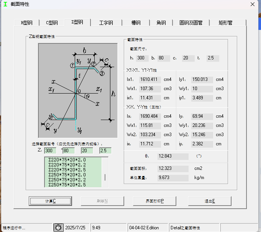Click the θ angle value 12.843
Image resolution: width=261 pixels, height=232 pixels.
pyautogui.click(x=173, y=156)
